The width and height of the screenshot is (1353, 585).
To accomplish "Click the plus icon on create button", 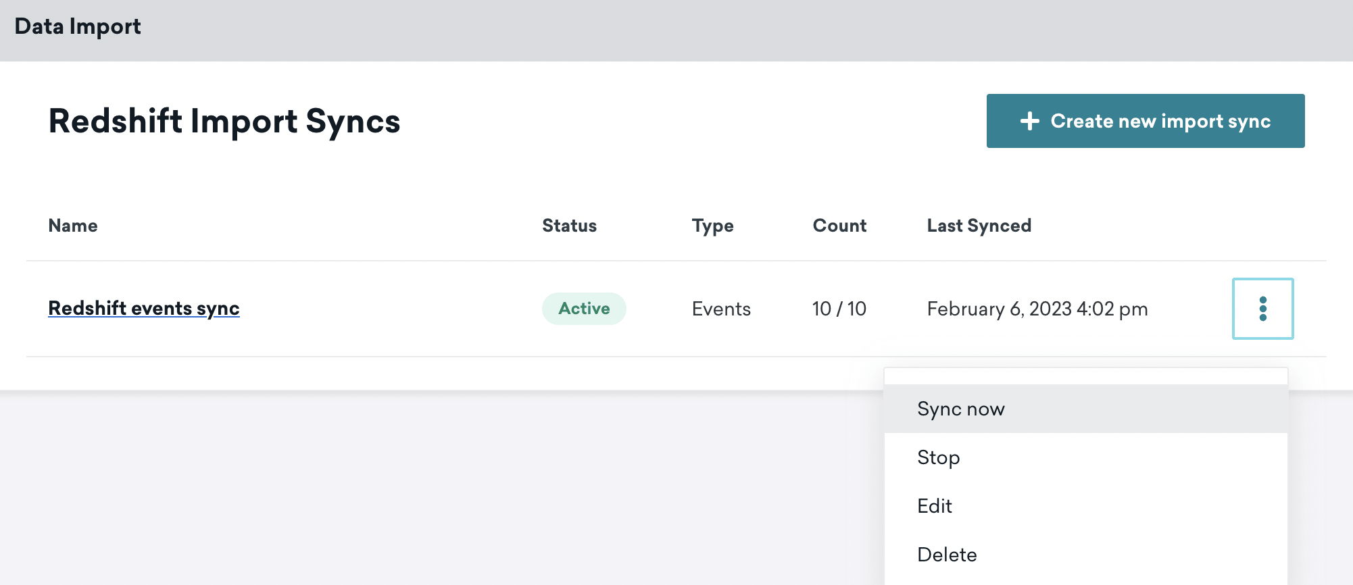I will (1029, 121).
